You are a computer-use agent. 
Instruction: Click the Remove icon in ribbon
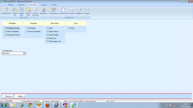click(x=72, y=11)
